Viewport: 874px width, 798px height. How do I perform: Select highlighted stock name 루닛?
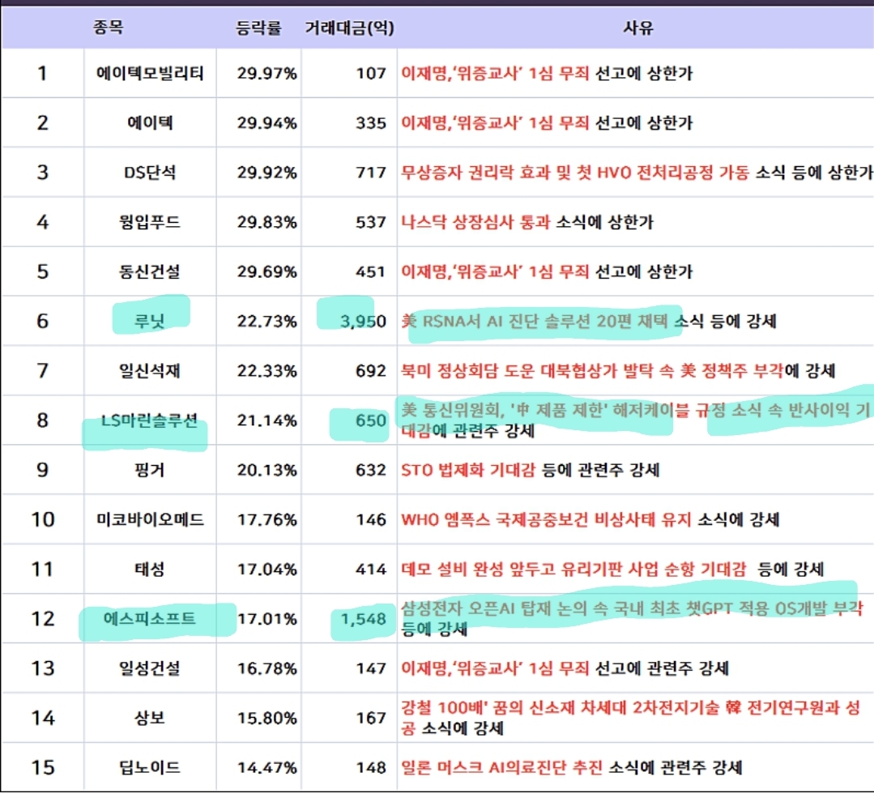(x=150, y=321)
